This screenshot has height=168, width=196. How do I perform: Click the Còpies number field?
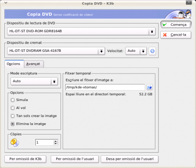pyautogui.click(x=44, y=142)
